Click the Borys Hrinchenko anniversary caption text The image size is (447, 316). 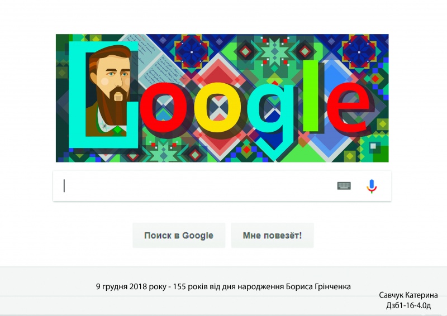223,286
